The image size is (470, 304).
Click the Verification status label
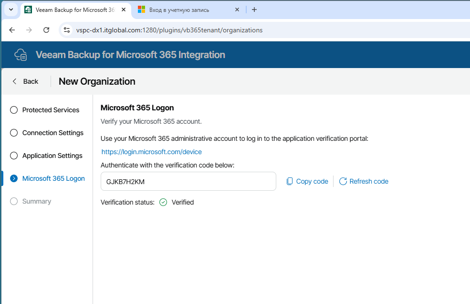(127, 202)
